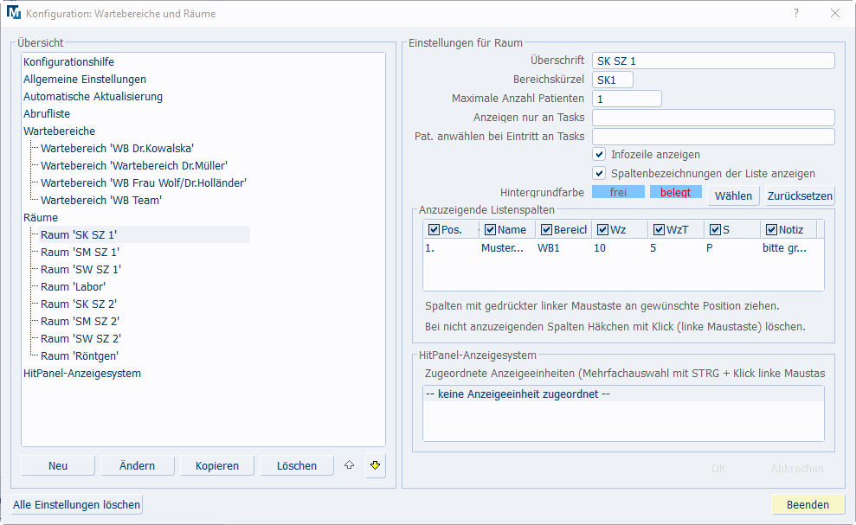Viewport: 856px width, 525px height.
Task: Click the blue 'frei' background color swatch
Action: (x=618, y=193)
